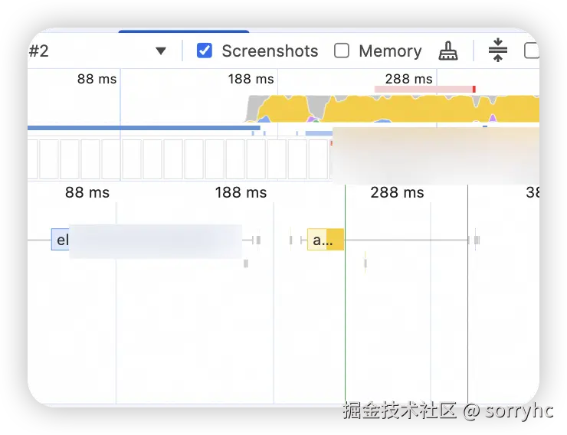Select the yellow "a..." request bar
567x435 pixels.
tap(325, 240)
